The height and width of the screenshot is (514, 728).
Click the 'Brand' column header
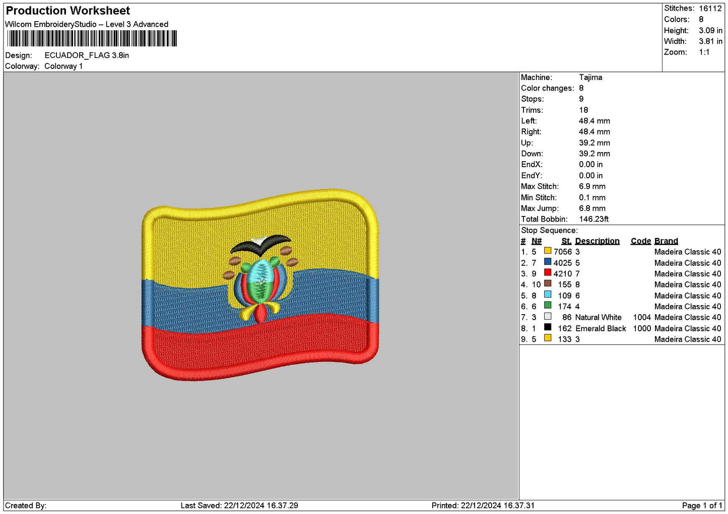666,241
